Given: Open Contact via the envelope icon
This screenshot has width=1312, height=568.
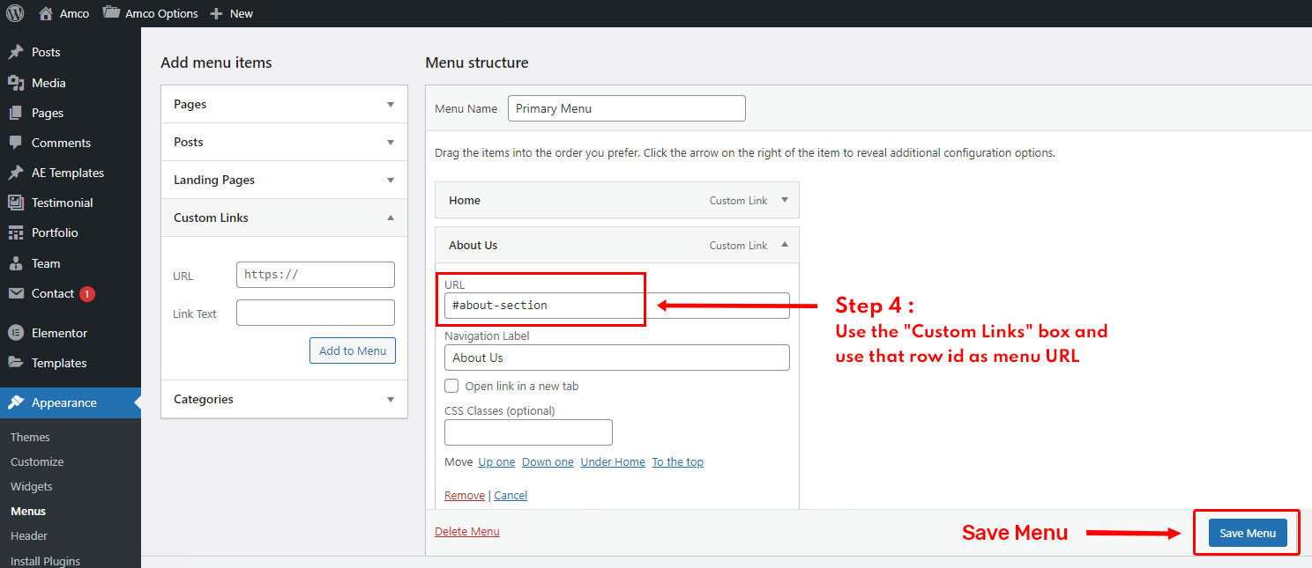Looking at the screenshot, I should (x=16, y=293).
